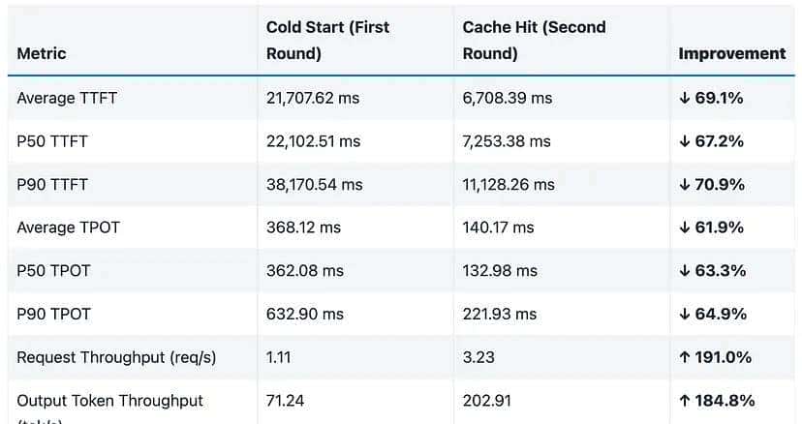Click the down arrow beside 69.1%
This screenshot has width=802, height=424.
[x=685, y=98]
